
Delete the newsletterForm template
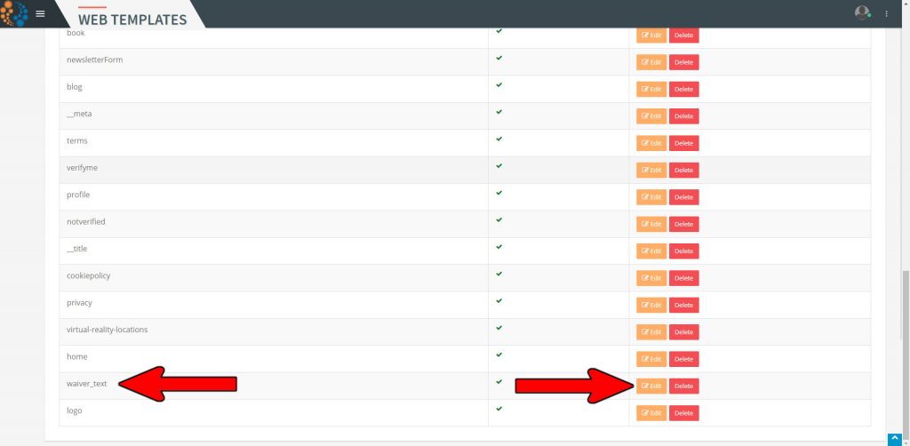point(683,62)
